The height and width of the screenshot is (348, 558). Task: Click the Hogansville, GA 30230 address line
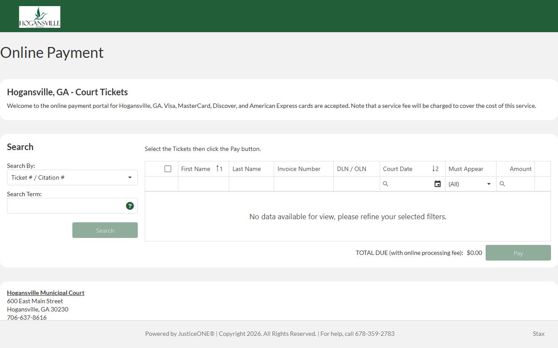(x=37, y=309)
